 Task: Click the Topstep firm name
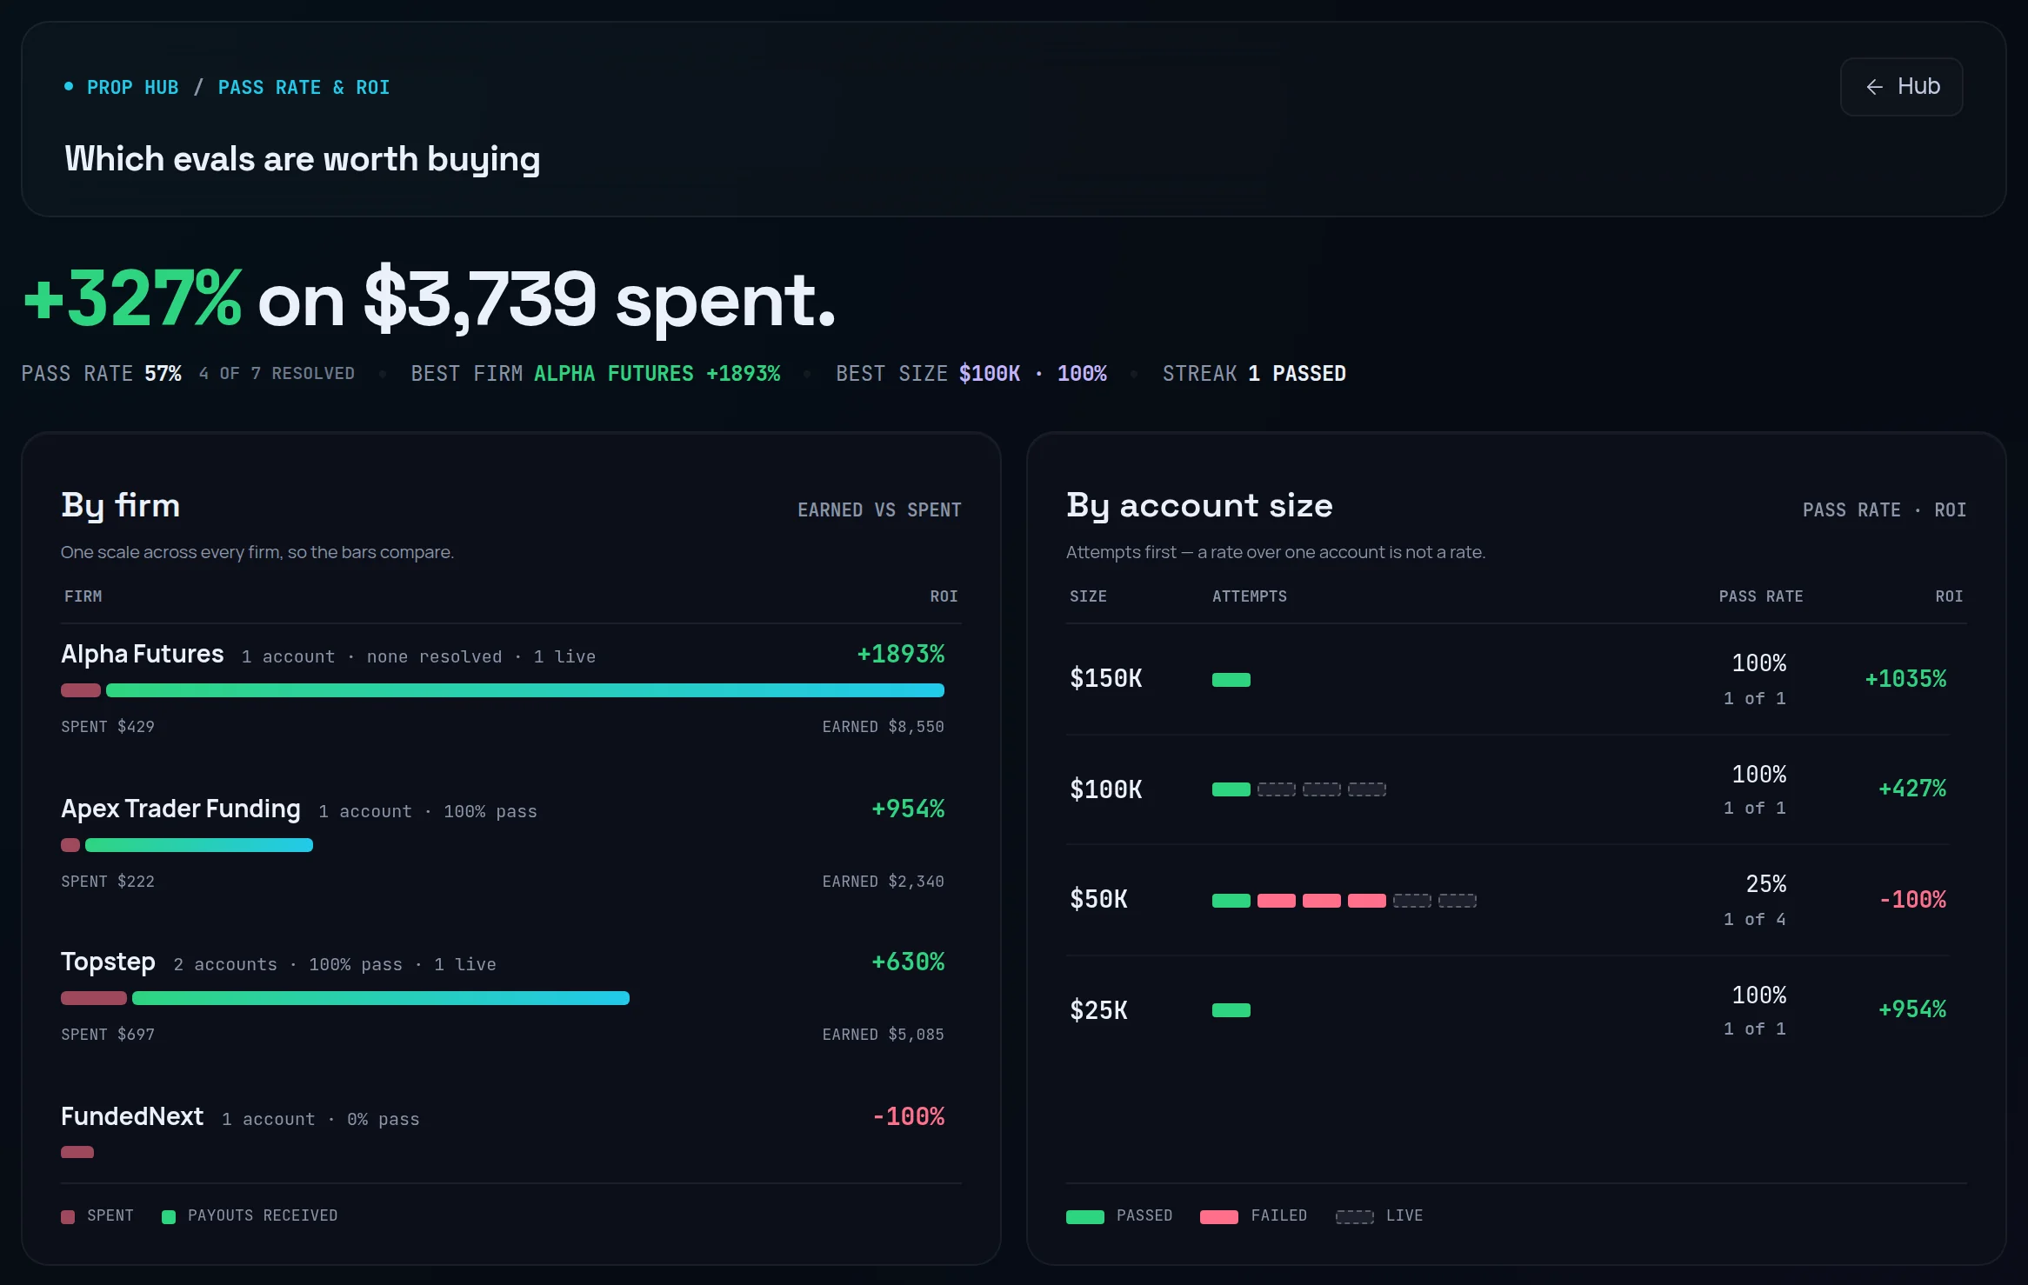(x=108, y=962)
